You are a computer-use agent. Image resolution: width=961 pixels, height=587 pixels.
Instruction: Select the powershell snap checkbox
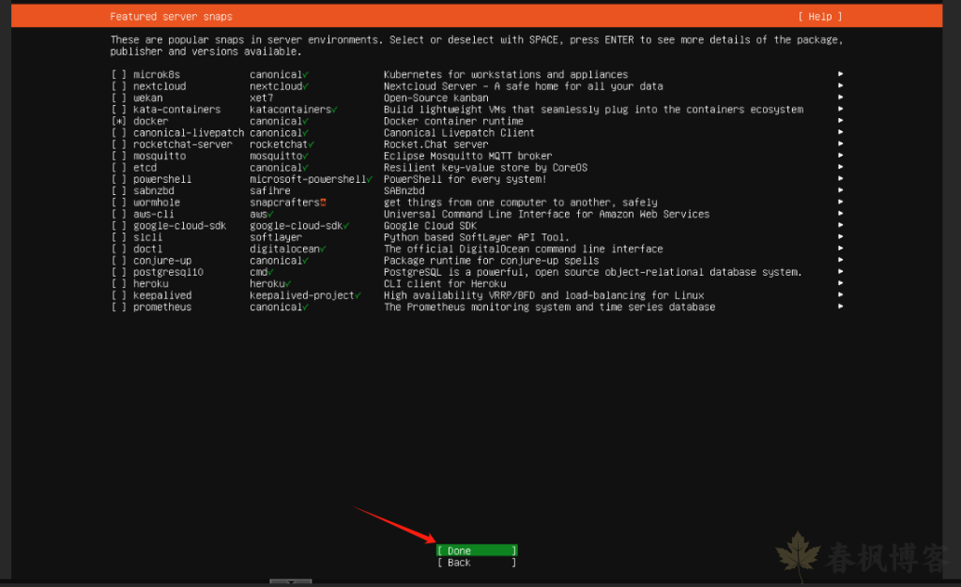pyautogui.click(x=118, y=180)
